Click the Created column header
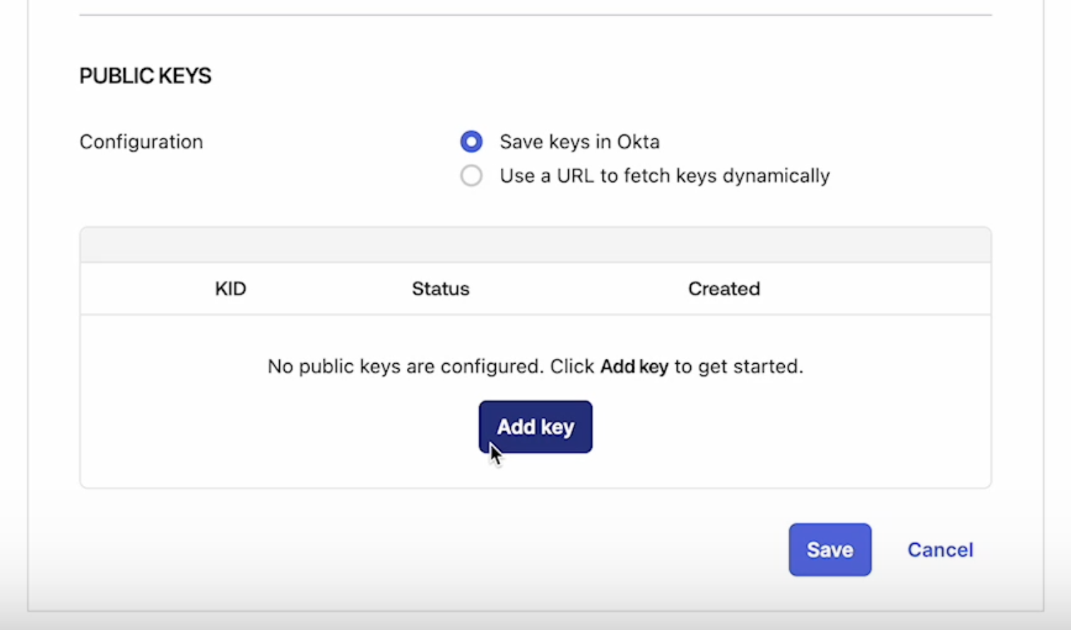 click(x=724, y=289)
